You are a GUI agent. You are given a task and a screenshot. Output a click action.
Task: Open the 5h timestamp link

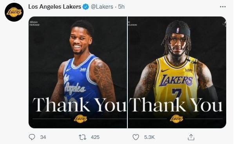(x=121, y=7)
